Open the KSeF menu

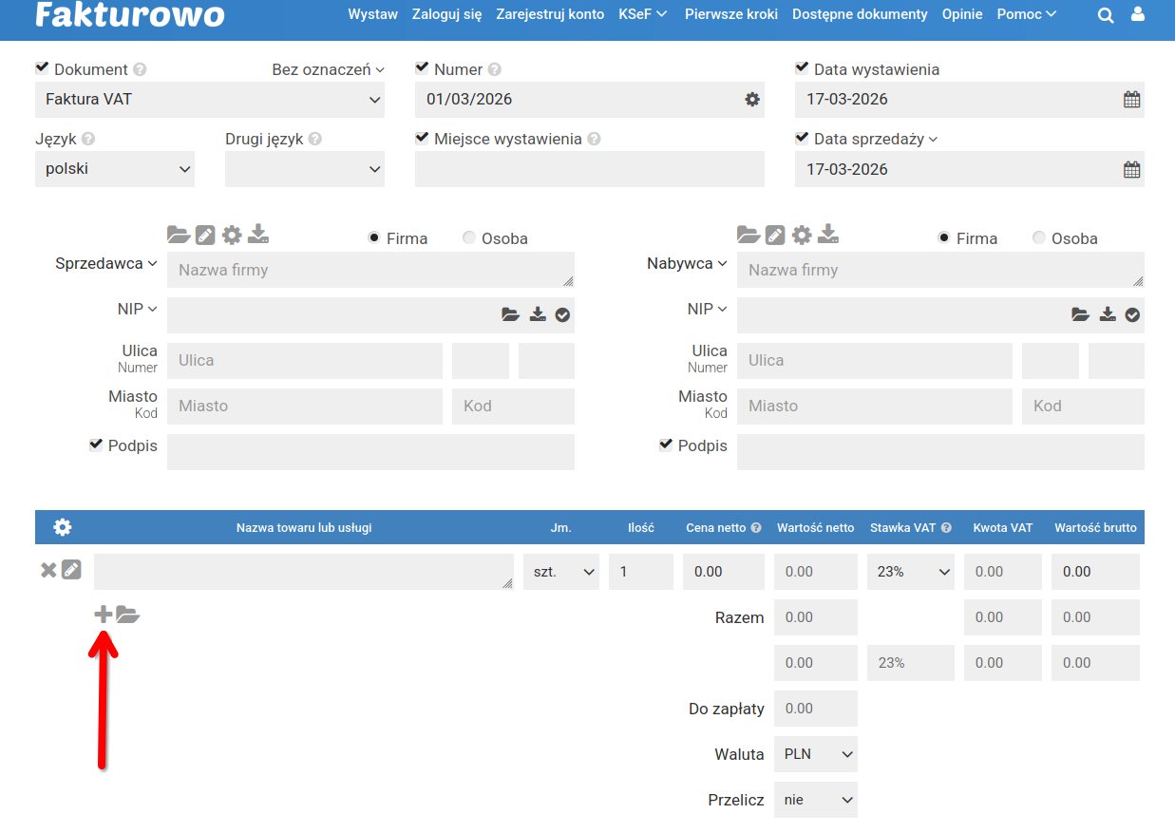pos(642,14)
